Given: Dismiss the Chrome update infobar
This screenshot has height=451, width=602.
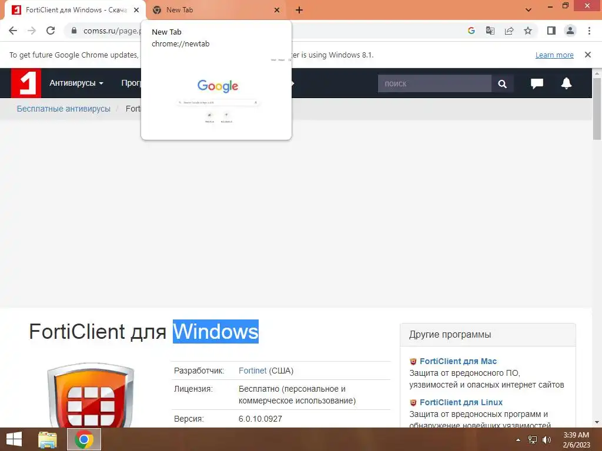Looking at the screenshot, I should [588, 55].
